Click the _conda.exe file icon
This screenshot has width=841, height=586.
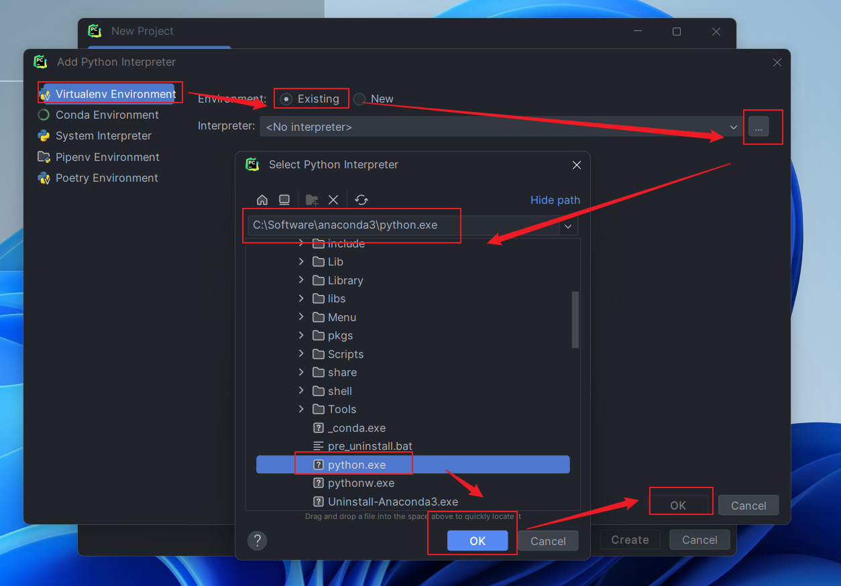tap(319, 428)
